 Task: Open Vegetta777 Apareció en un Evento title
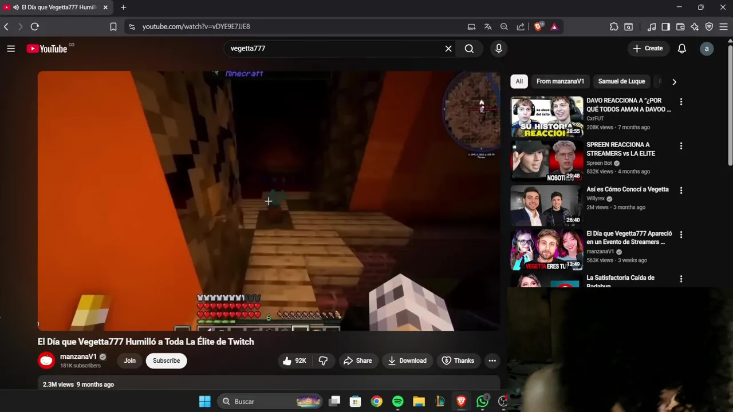click(x=629, y=237)
